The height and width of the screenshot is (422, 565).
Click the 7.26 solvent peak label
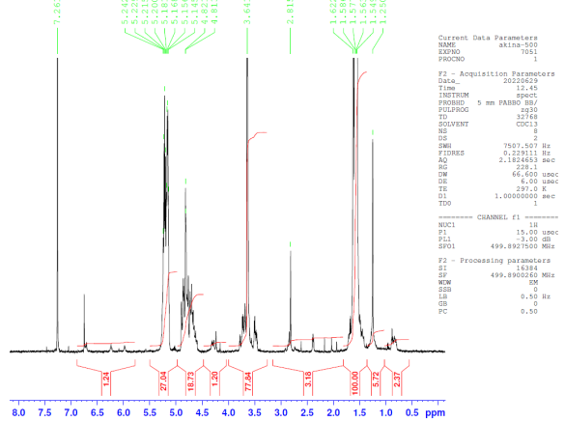[x=57, y=13]
